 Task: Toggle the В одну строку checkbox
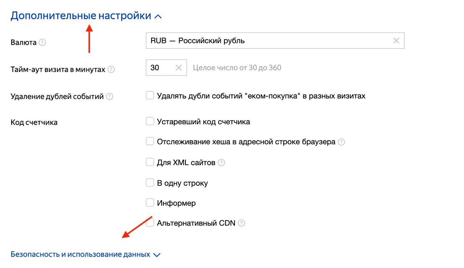click(150, 183)
